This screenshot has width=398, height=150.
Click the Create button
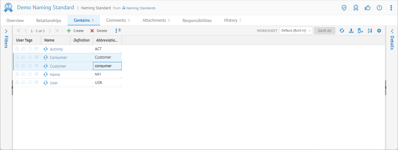75,31
